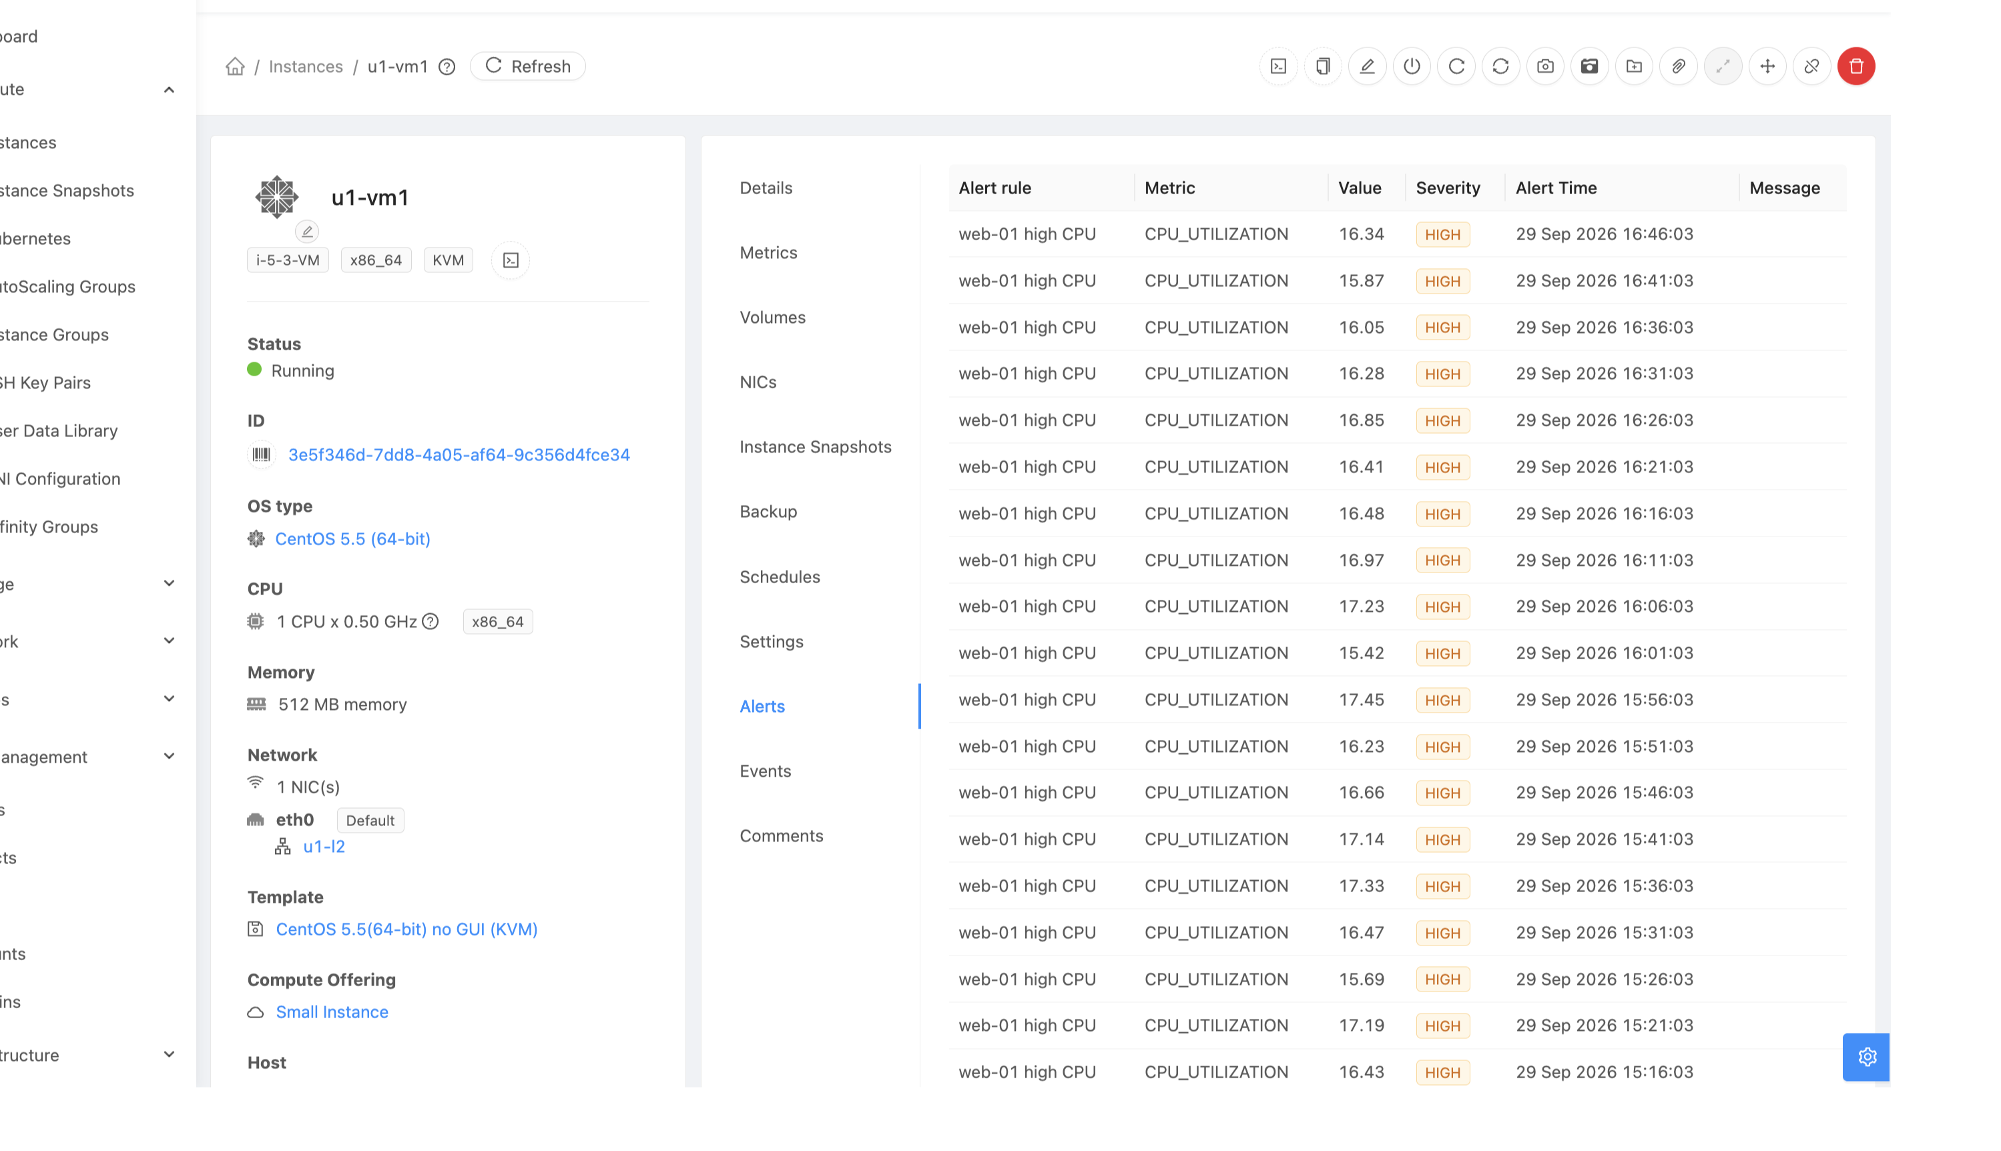Stop the instance with the power icon
The image size is (2001, 1151).
coord(1411,67)
